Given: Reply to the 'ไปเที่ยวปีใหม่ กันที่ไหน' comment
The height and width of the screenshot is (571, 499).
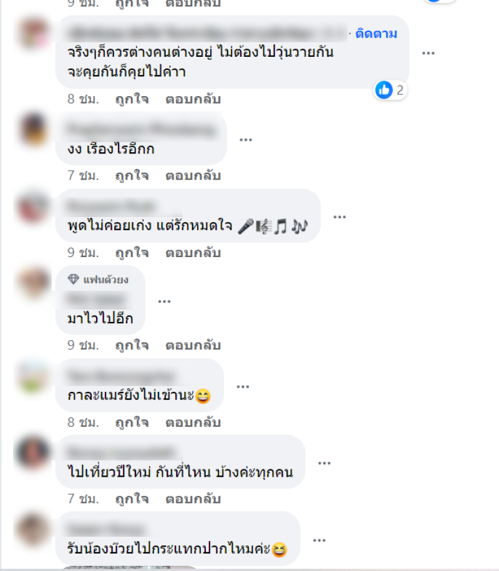Looking at the screenshot, I should point(193,499).
